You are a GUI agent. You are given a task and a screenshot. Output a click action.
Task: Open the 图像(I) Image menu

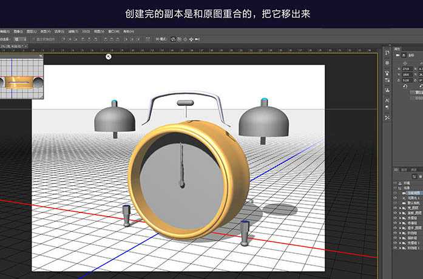[18, 31]
